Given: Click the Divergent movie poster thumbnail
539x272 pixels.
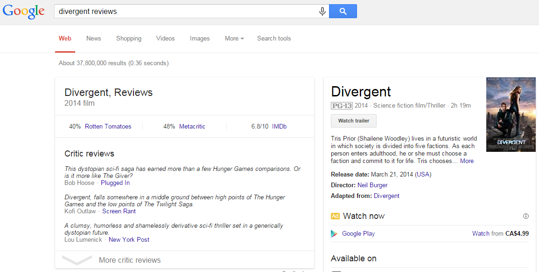Looking at the screenshot, I should point(511,114).
